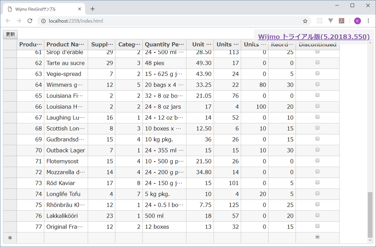This screenshot has height=247, width=376.
Task: Bookmark this page with the star icon
Action: click(305, 21)
